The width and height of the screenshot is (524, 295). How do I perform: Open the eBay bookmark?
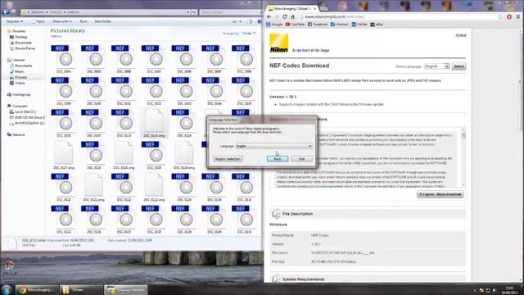[x=377, y=25]
